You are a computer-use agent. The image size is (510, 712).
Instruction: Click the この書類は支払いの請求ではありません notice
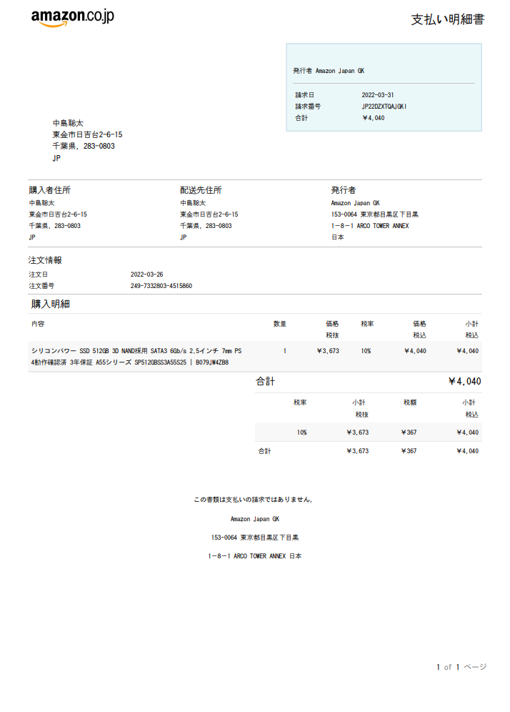click(x=254, y=500)
